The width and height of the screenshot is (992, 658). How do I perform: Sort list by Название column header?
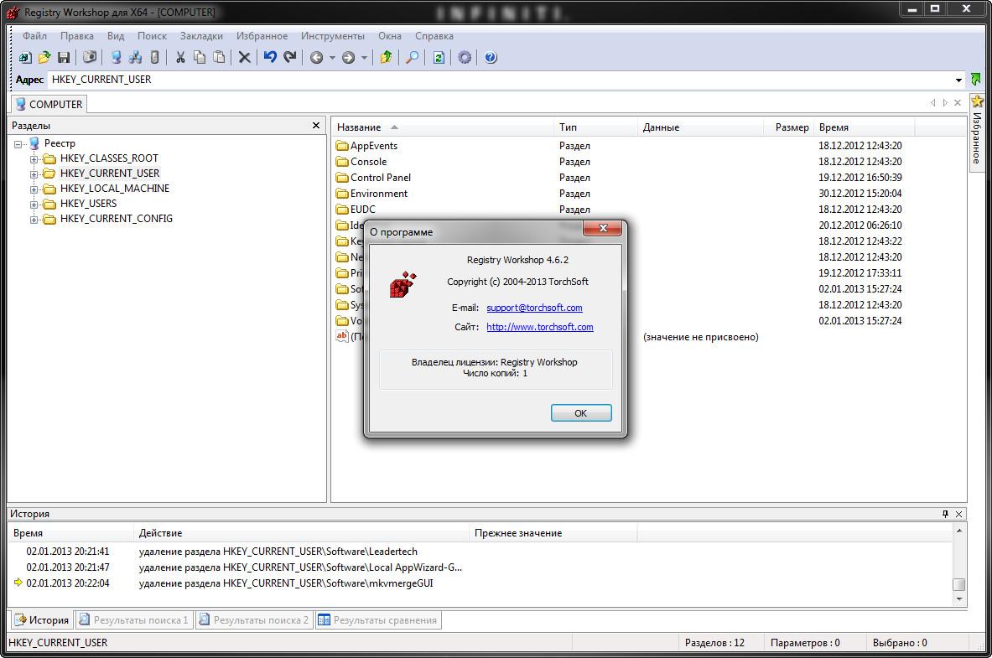(x=443, y=127)
